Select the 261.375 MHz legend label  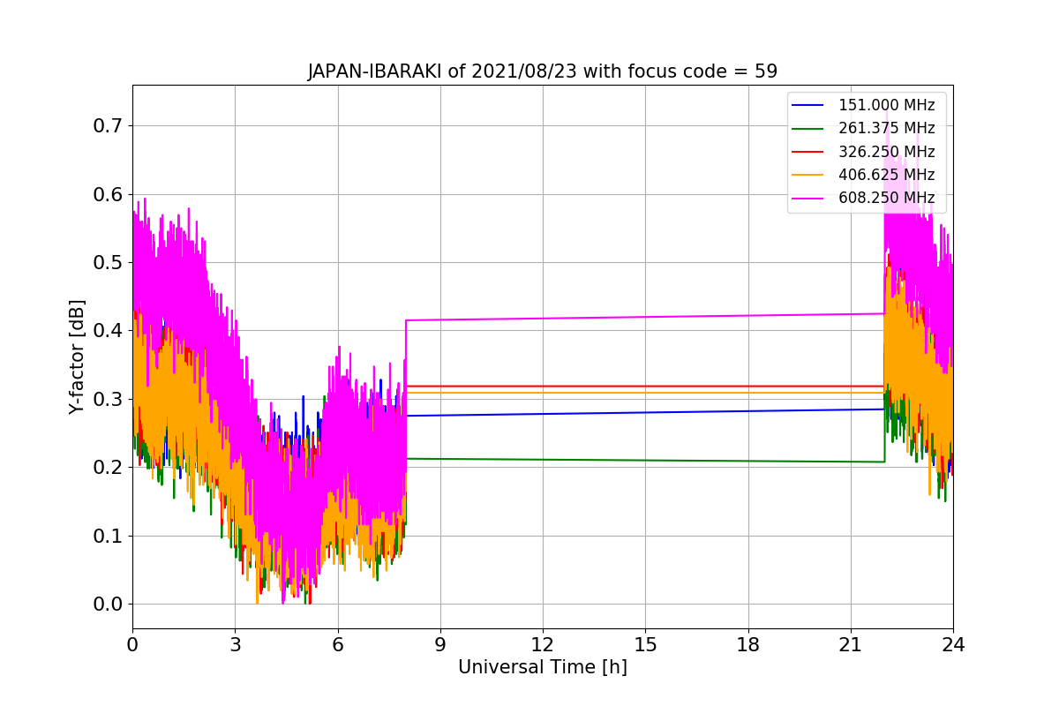pos(886,129)
